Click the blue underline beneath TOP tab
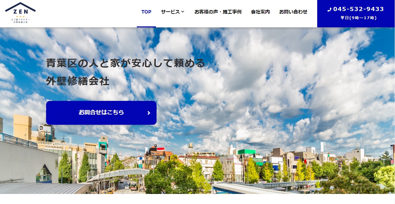The image size is (395, 204). (146, 27)
